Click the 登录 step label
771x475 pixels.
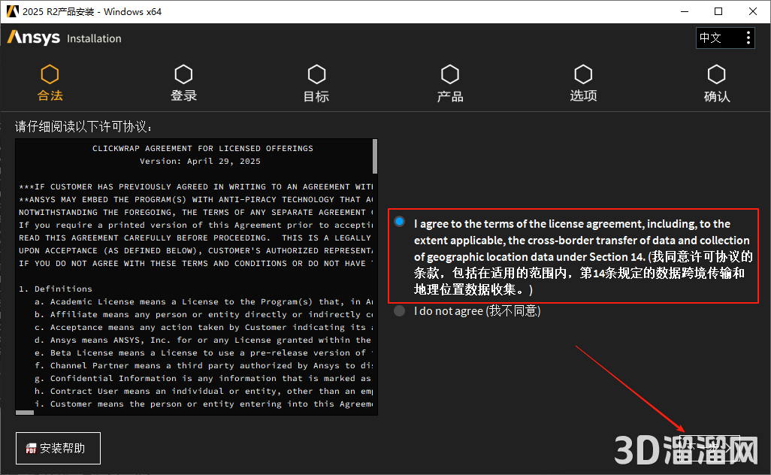[183, 96]
